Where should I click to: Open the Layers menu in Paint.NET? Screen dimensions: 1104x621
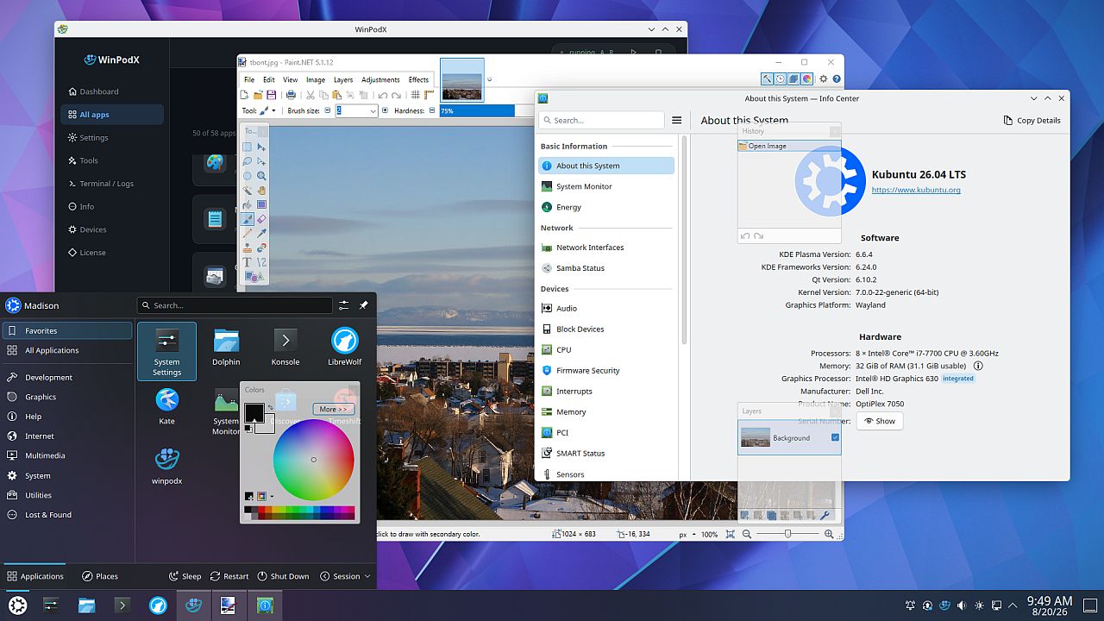point(343,79)
